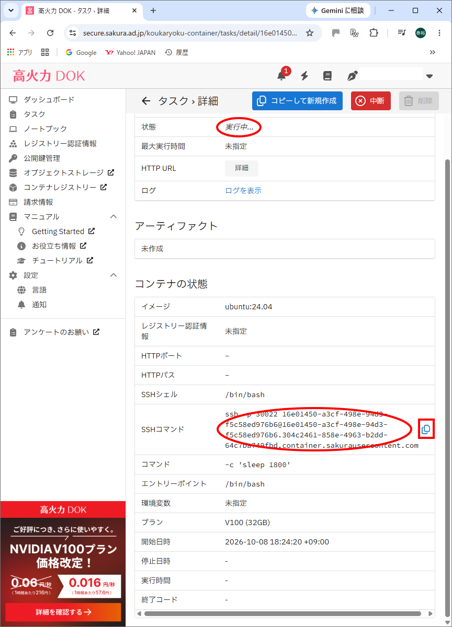This screenshot has height=627, width=452.
Task: Reload the page
Action: coord(50,33)
